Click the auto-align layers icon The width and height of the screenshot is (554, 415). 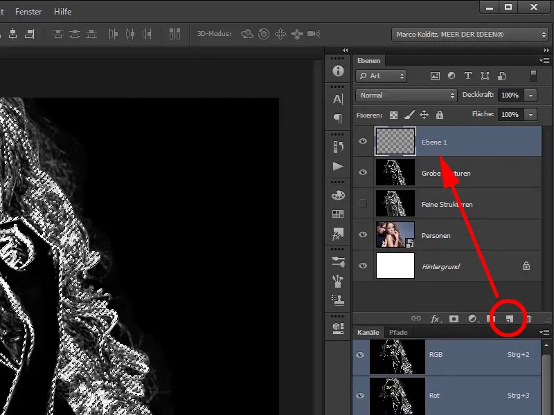click(x=175, y=34)
